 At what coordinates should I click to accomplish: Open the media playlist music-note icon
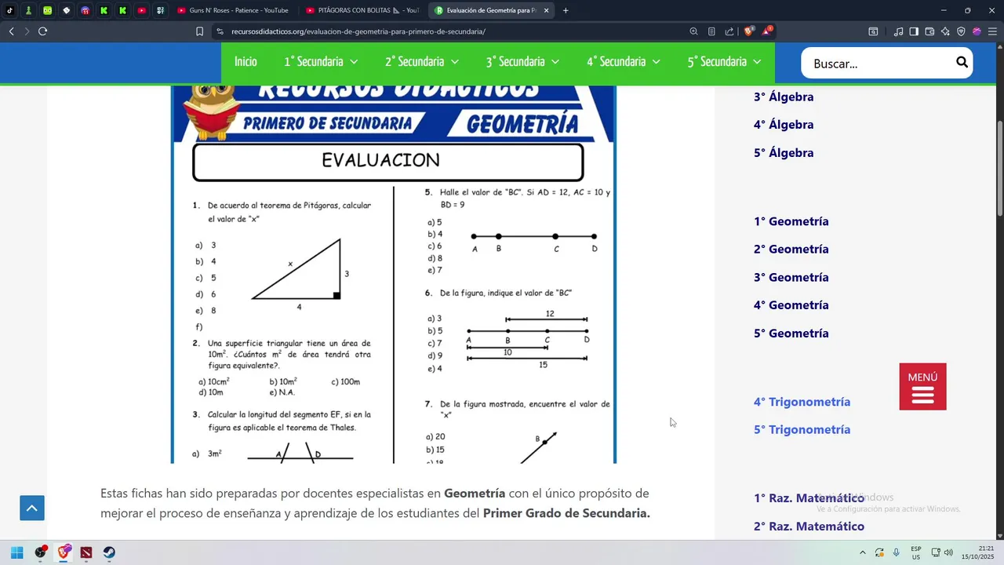[899, 31]
